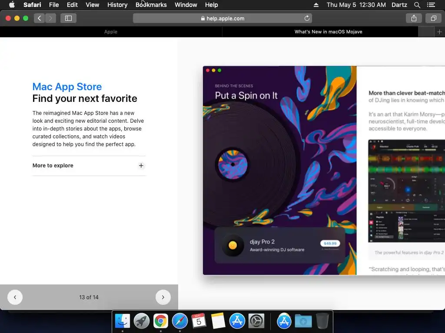
Task: Open the History menu
Action: click(117, 5)
